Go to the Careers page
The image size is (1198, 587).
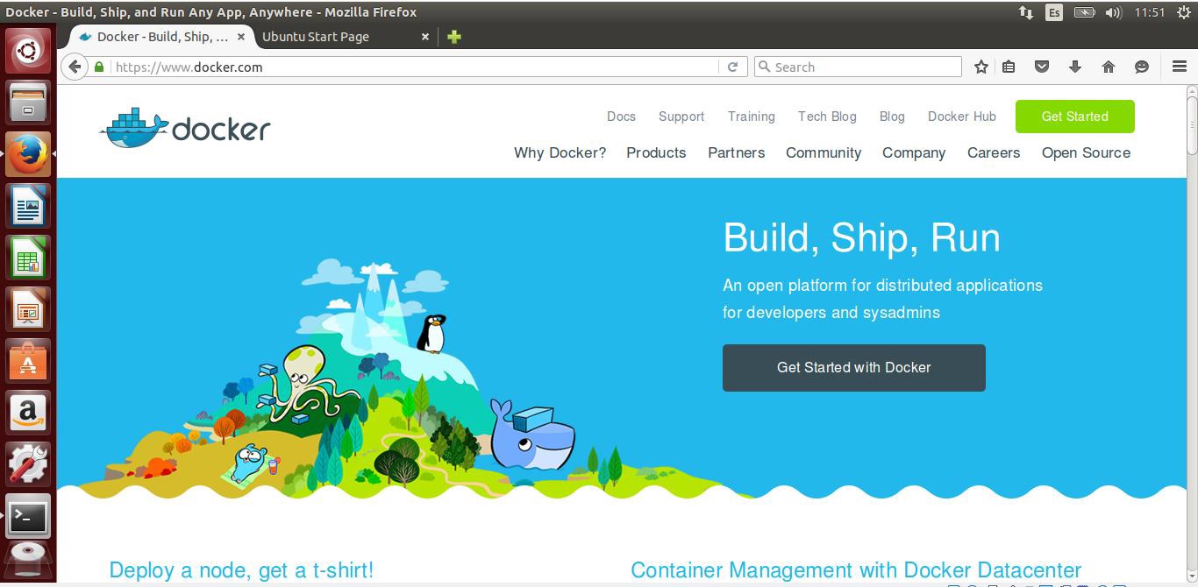coord(994,152)
